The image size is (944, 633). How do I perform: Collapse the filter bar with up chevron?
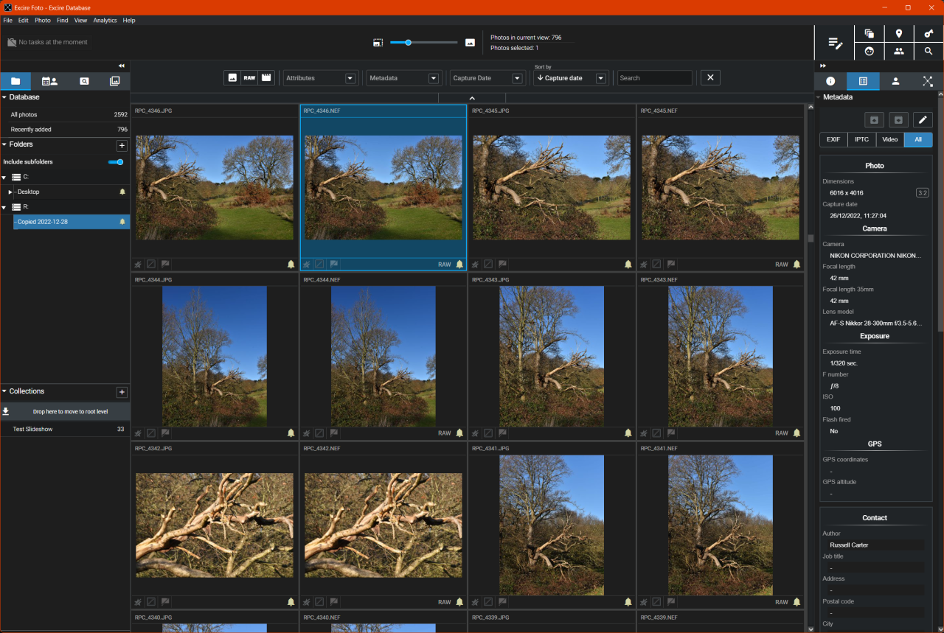point(472,98)
